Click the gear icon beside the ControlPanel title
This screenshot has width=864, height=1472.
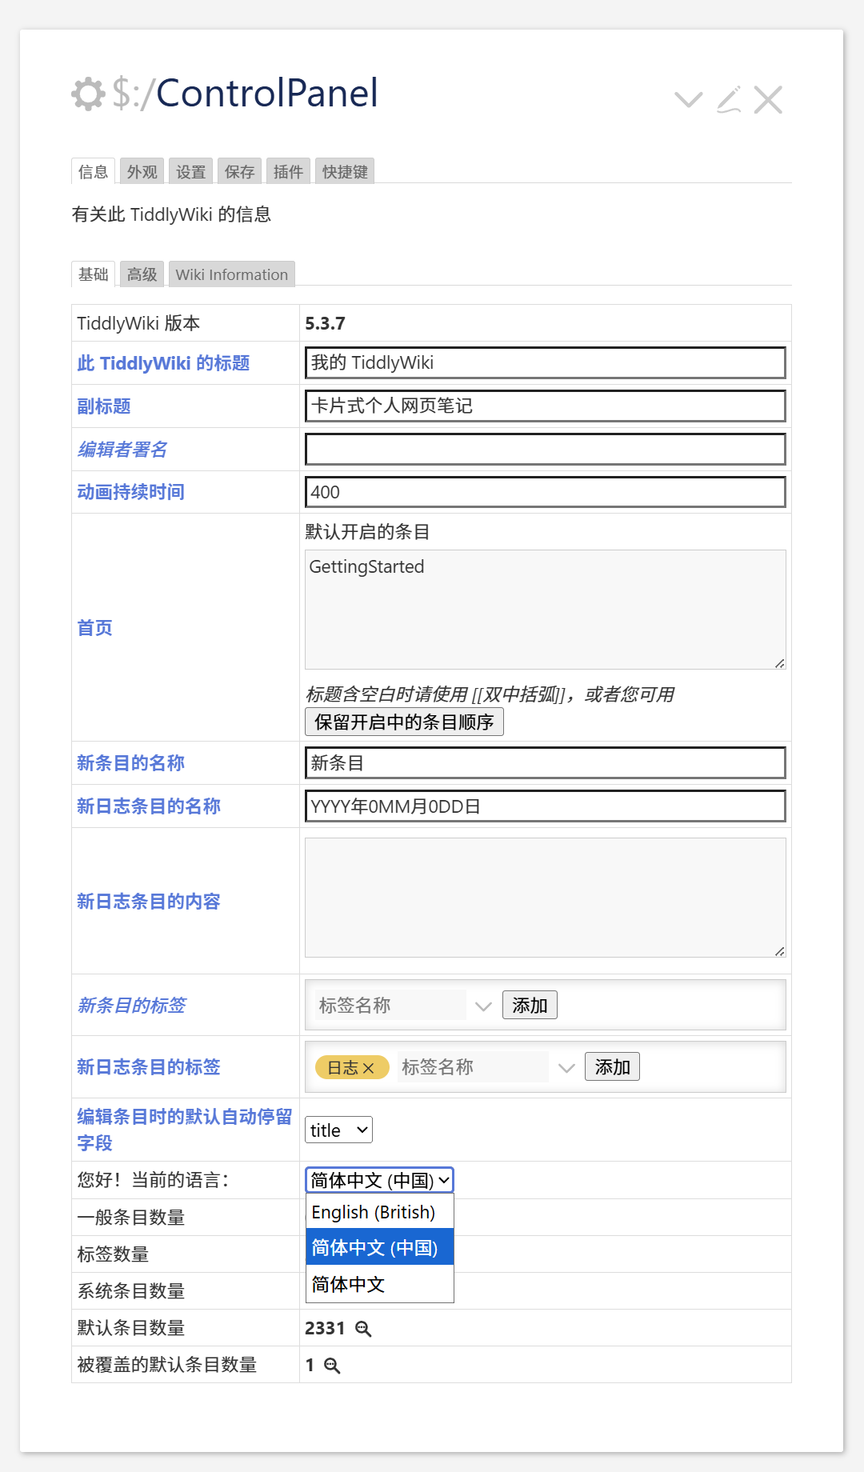tap(88, 94)
